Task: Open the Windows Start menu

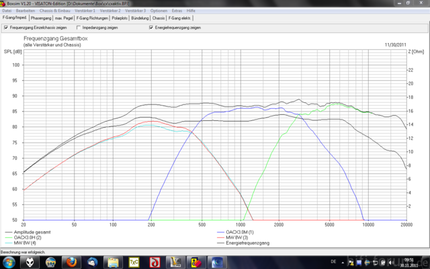Action: click(8, 261)
